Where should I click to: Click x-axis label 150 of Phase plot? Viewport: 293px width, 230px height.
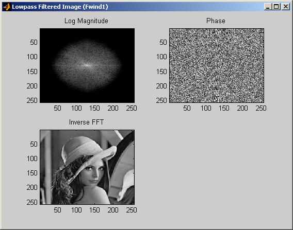tap(224, 108)
